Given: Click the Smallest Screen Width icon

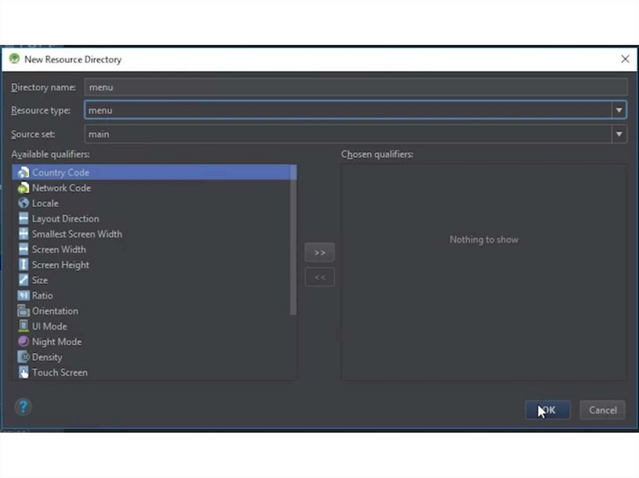Looking at the screenshot, I should (x=23, y=234).
